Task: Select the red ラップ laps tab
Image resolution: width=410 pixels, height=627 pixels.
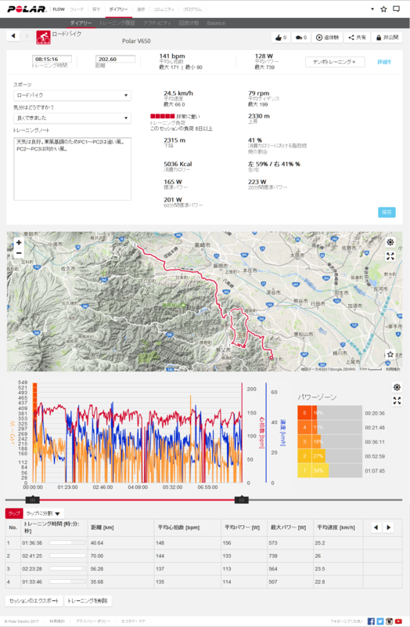Action: pyautogui.click(x=14, y=513)
